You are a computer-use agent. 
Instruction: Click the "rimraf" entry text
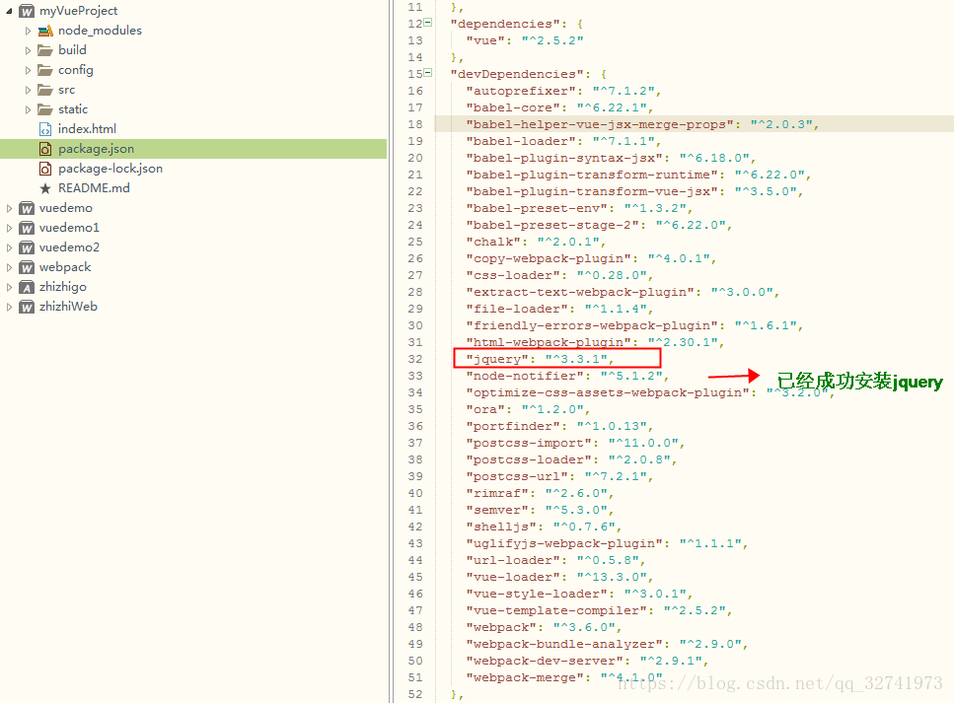497,493
